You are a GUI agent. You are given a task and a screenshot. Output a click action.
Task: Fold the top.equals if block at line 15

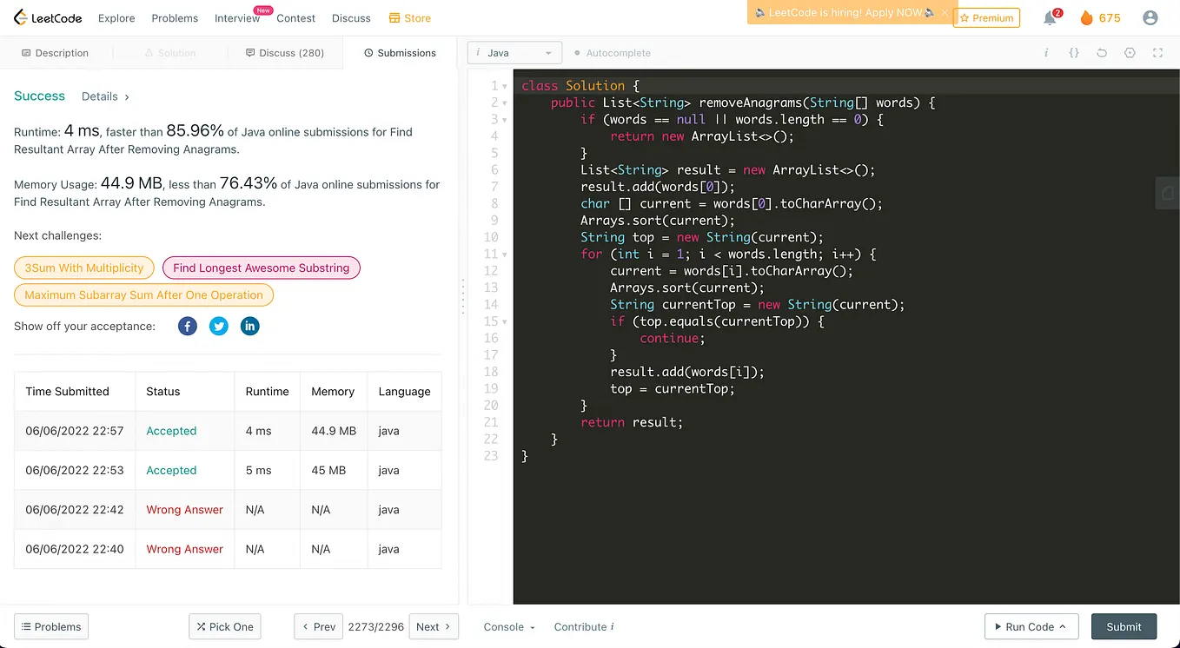506,321
